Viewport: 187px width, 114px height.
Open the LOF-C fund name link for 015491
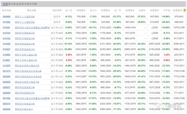click(x=32, y=27)
